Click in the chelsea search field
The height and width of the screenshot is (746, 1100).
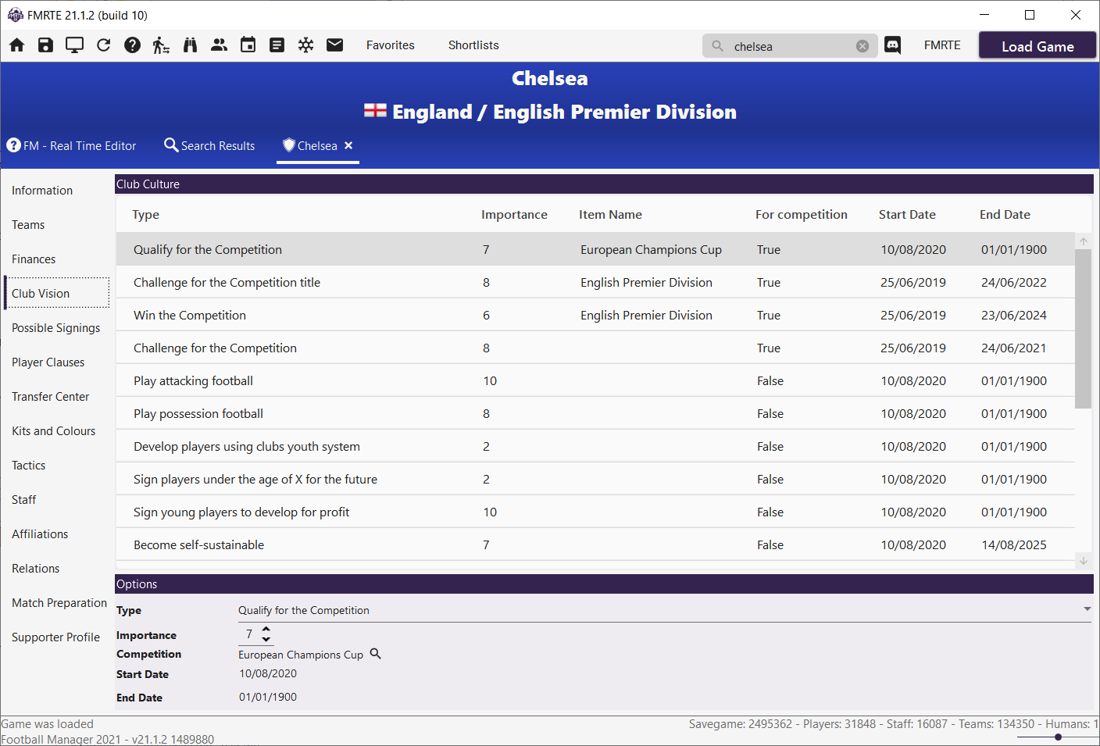click(x=791, y=46)
